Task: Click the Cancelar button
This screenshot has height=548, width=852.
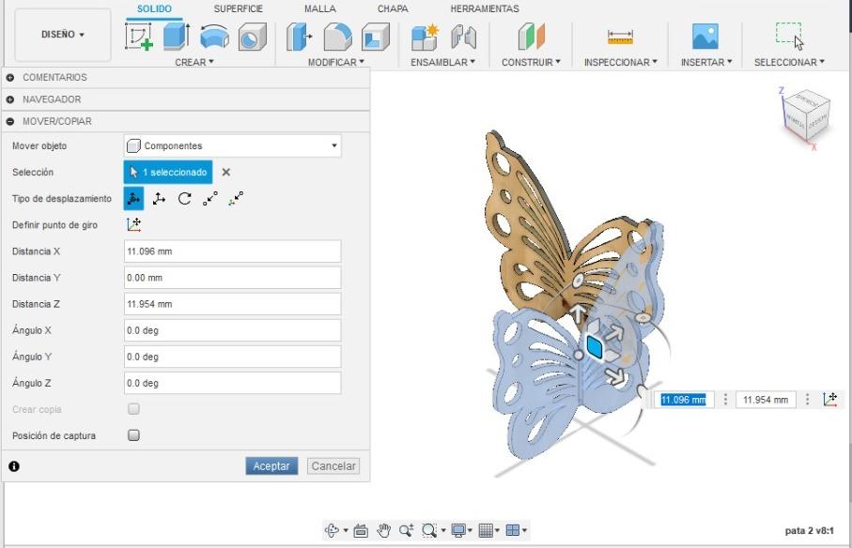Action: (333, 466)
